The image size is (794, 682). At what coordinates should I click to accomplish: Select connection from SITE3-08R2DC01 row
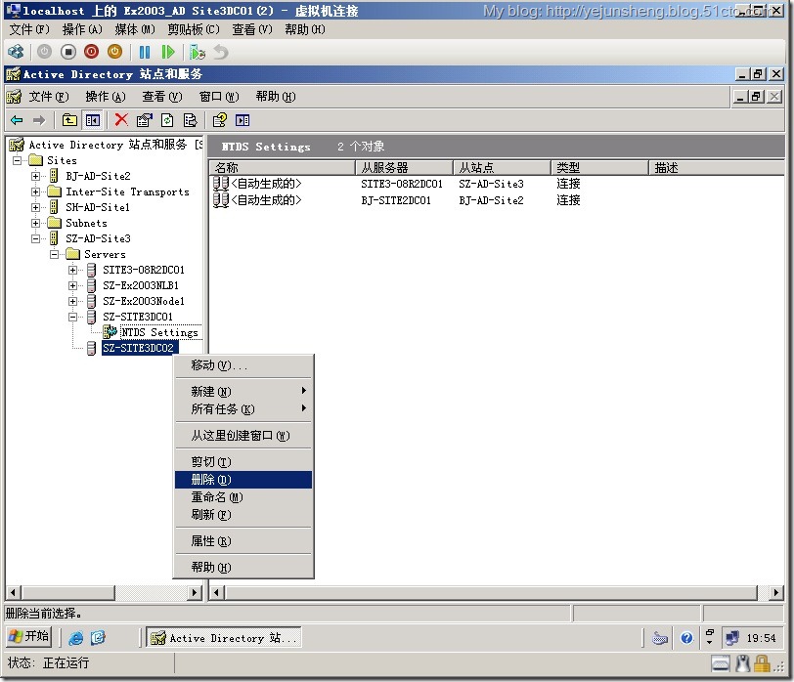[x=396, y=184]
